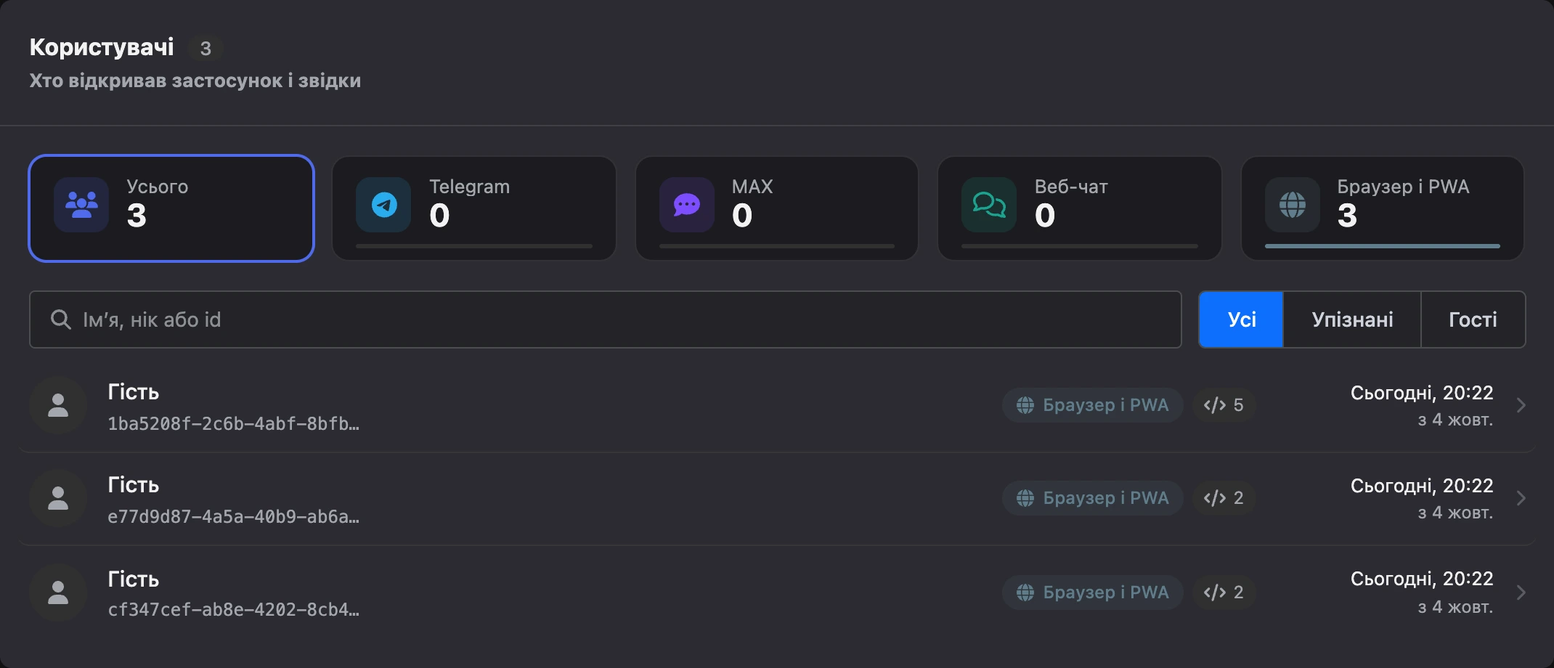
Task: Click з 4 жовт. in cf347cef row
Action: 1455,607
